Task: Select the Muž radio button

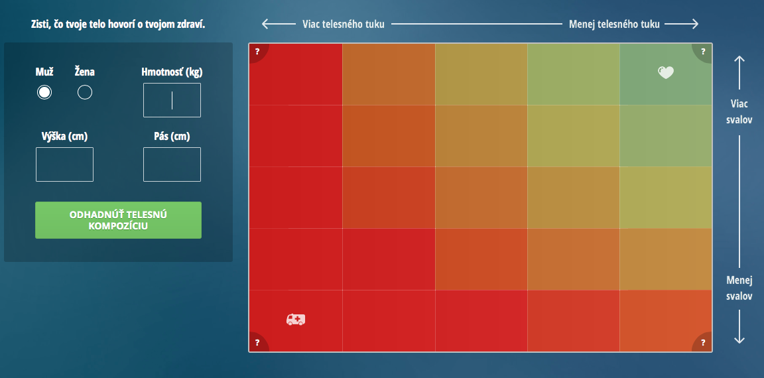Action: click(44, 92)
